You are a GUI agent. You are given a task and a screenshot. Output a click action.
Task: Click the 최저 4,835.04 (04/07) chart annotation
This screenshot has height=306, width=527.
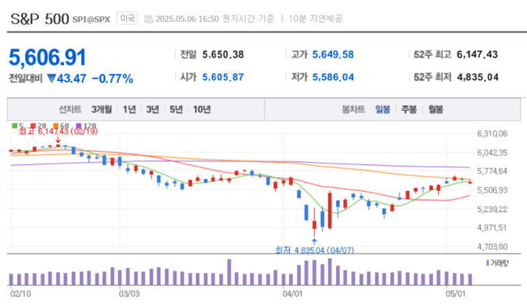(314, 250)
